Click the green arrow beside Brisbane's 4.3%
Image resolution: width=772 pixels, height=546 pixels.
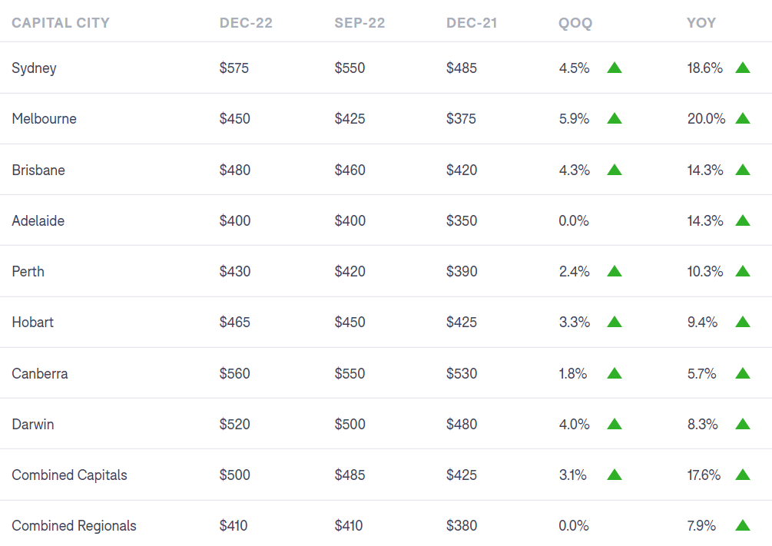tap(614, 170)
